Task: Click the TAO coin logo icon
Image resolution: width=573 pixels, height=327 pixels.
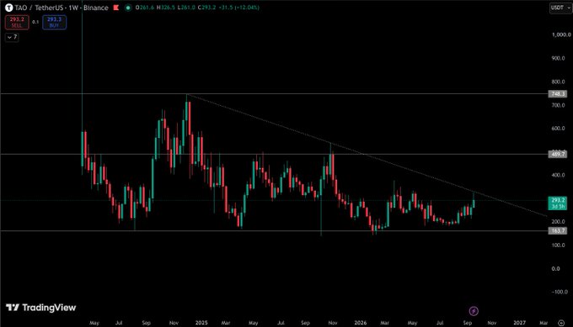Action: pos(8,8)
